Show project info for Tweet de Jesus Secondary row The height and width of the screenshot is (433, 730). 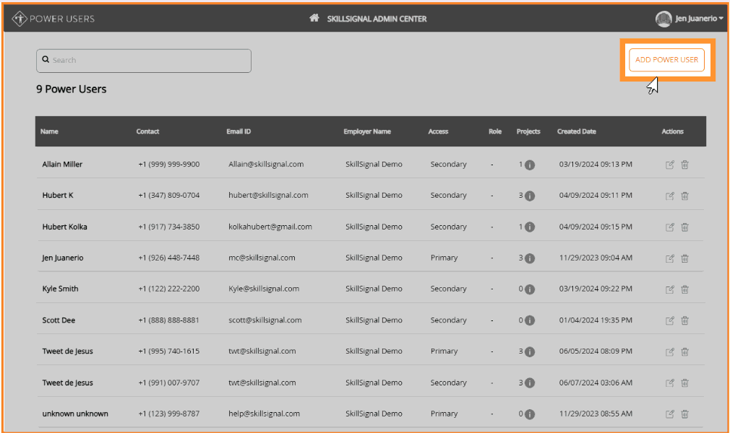click(529, 382)
